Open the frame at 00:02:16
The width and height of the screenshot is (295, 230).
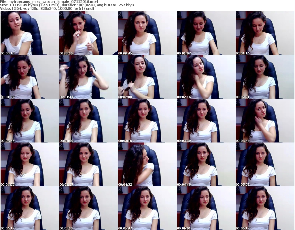(206, 77)
